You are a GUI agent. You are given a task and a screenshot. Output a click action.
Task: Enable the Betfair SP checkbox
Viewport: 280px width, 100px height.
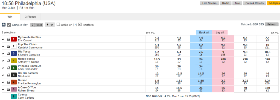tap(58, 24)
